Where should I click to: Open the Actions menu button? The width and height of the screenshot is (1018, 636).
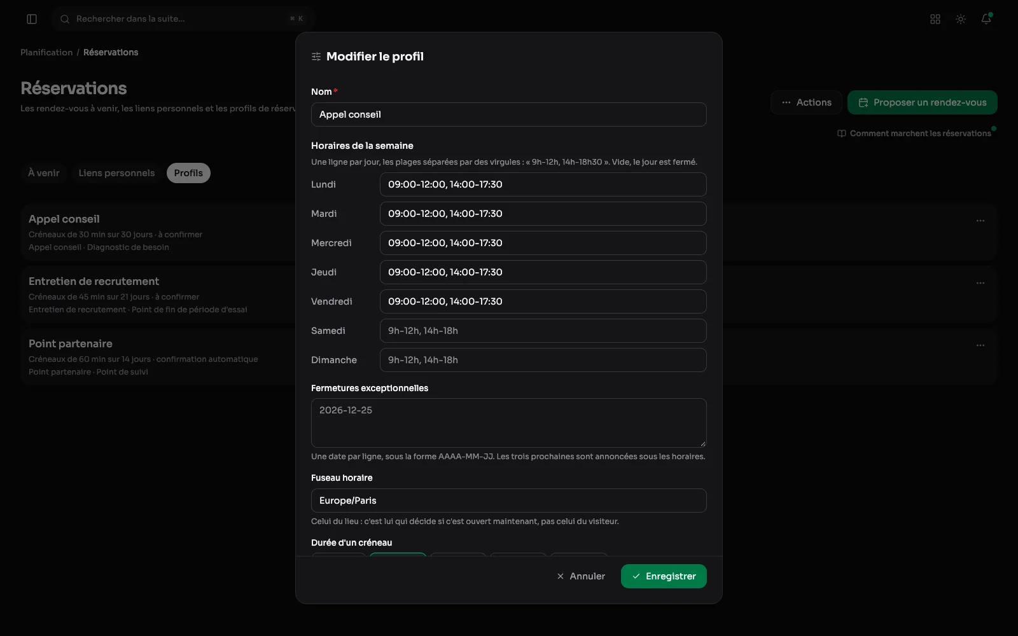806,102
